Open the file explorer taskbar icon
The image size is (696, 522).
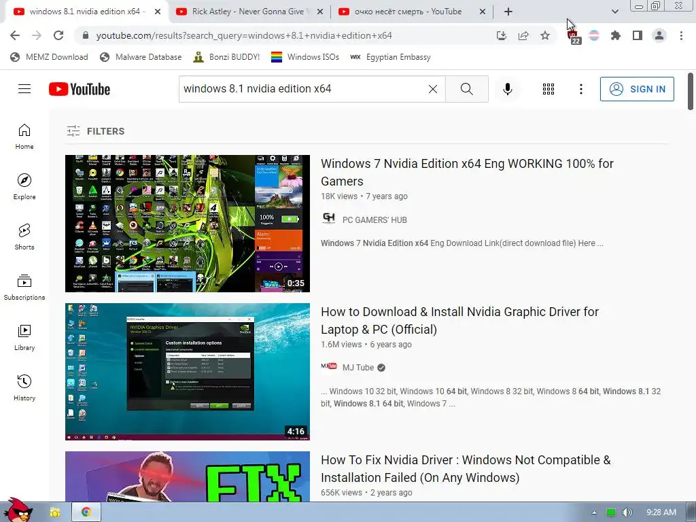[54, 512]
